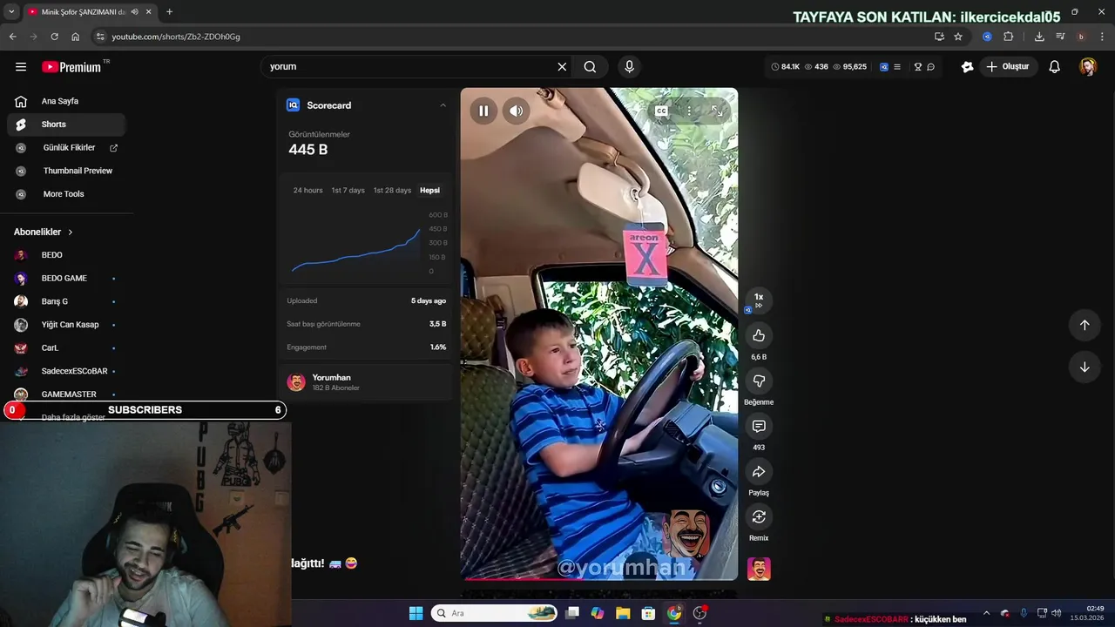The width and height of the screenshot is (1115, 627).
Task: Open the Windows Start button
Action: pos(416,613)
